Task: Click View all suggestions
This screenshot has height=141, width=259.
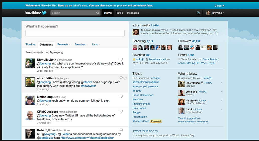Action: coord(189,118)
